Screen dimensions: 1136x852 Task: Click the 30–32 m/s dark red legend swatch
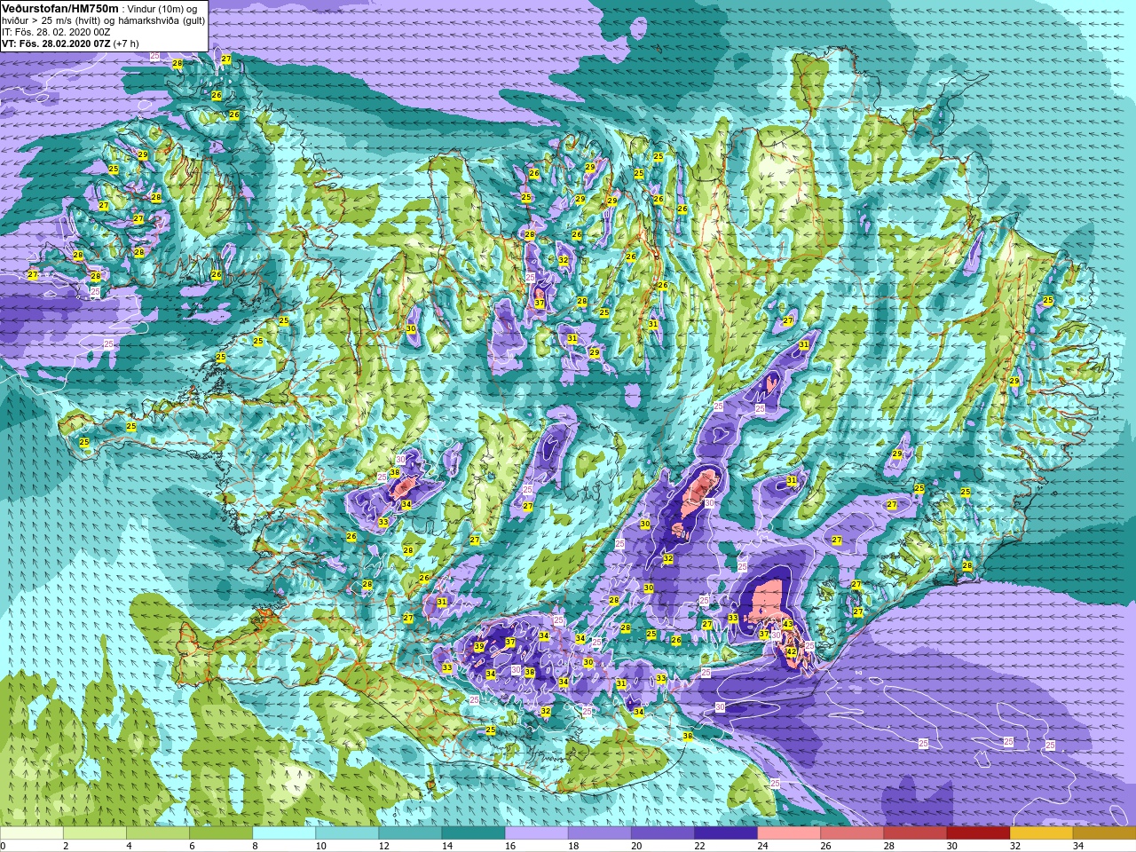pos(977,833)
